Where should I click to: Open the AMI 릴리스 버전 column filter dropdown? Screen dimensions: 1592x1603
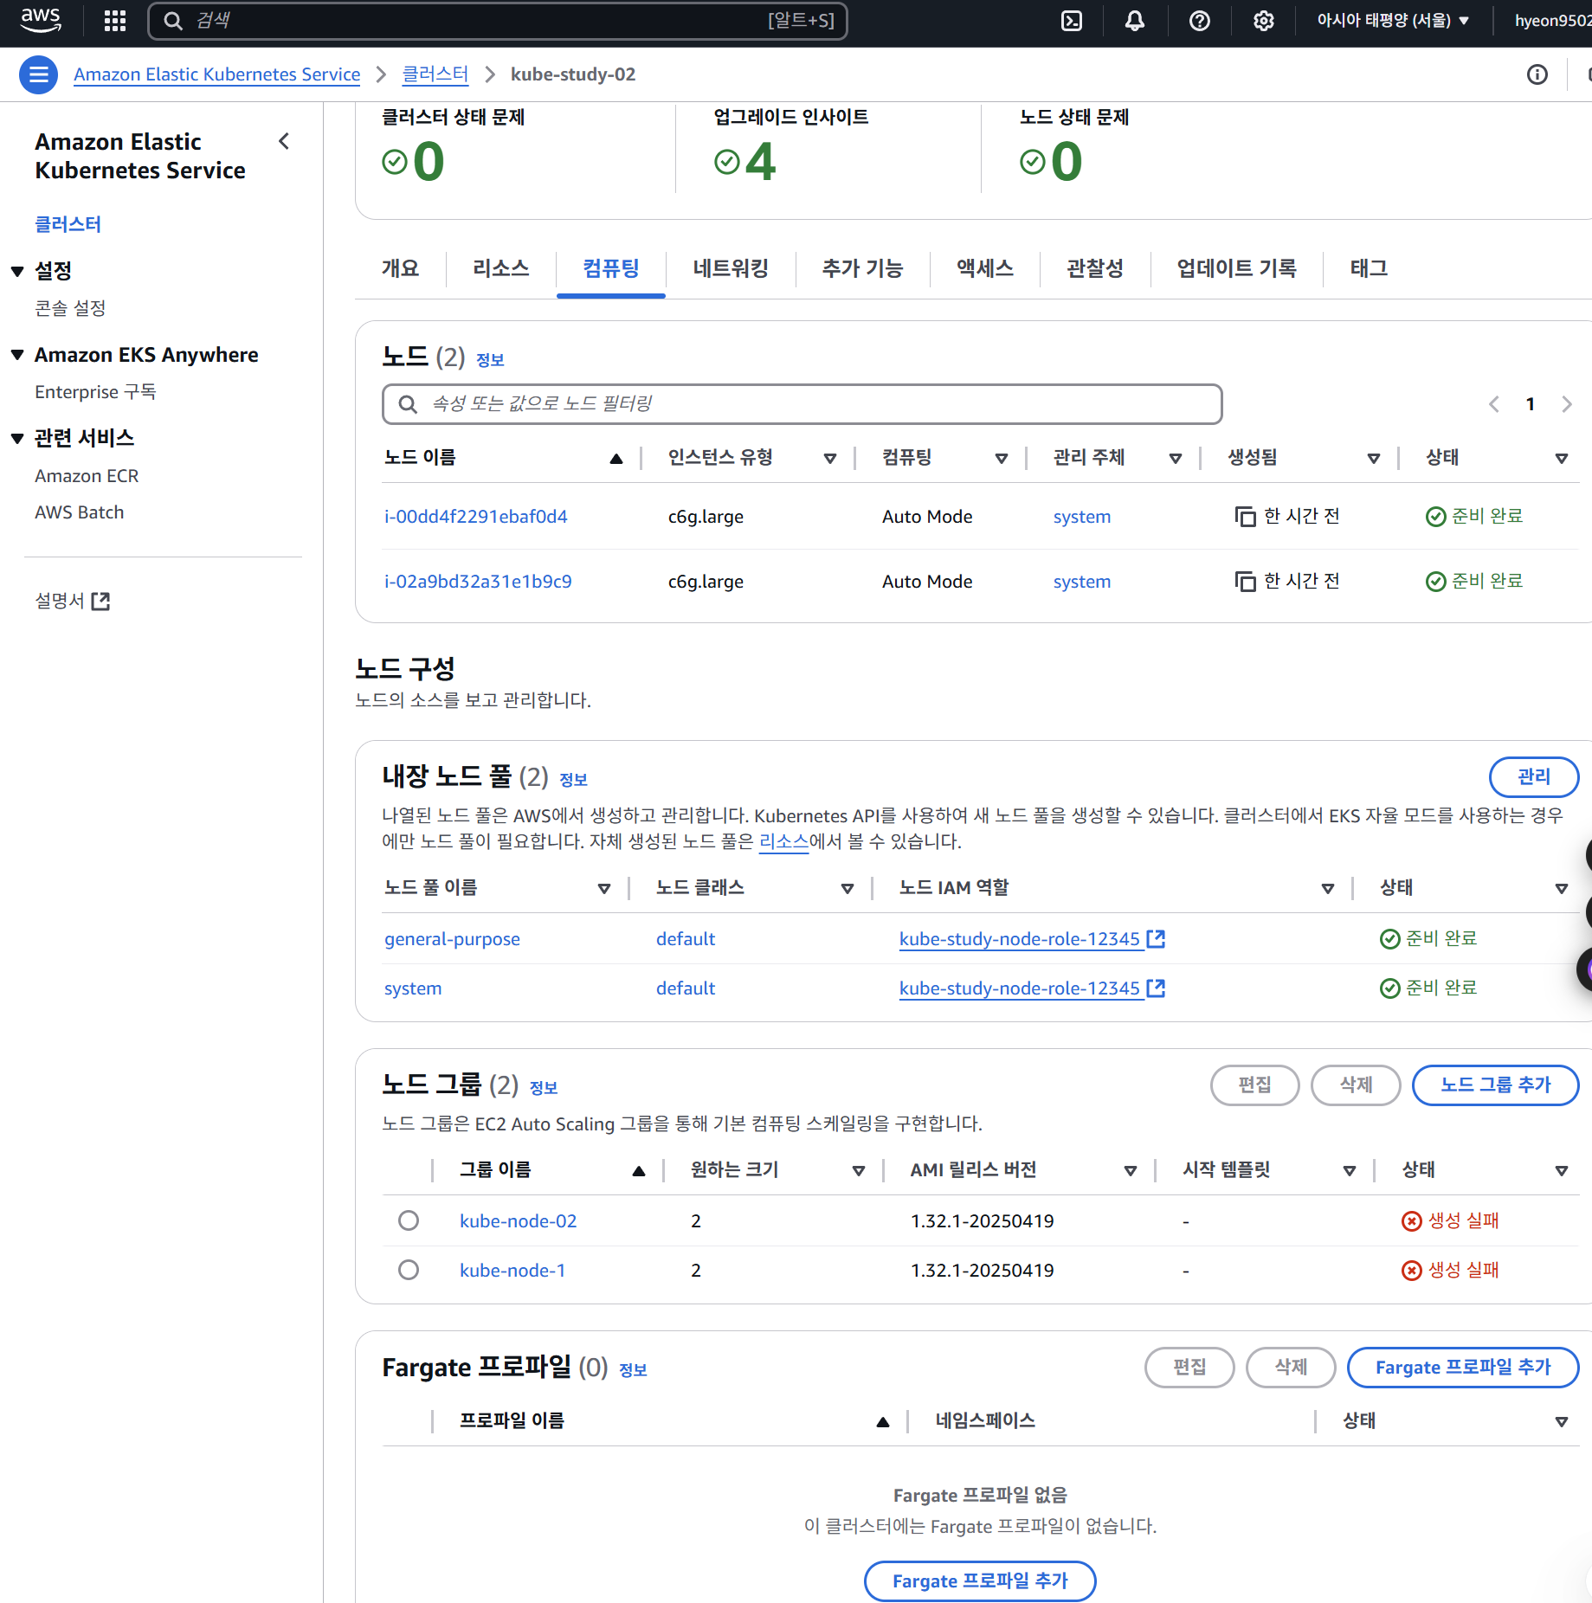tap(1131, 1171)
